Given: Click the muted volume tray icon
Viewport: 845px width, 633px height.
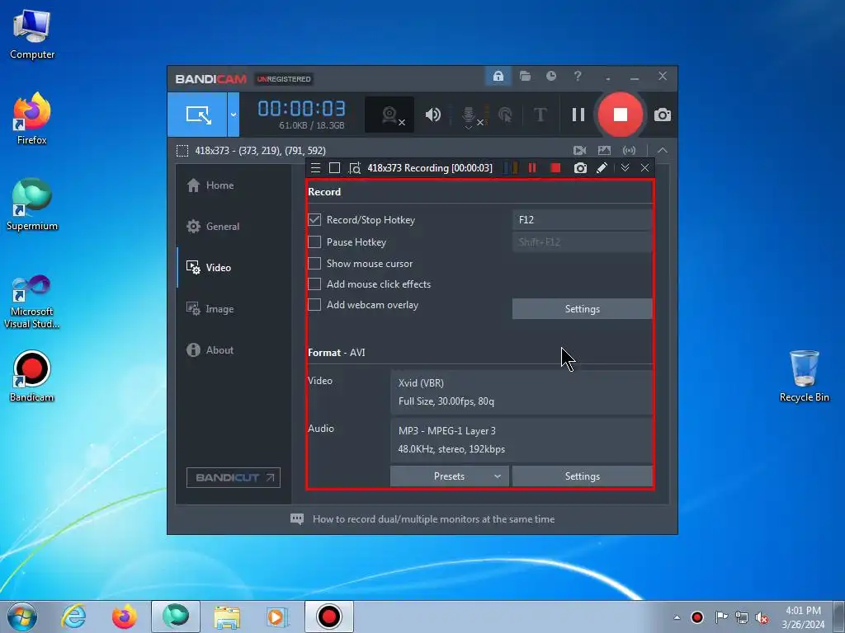Looking at the screenshot, I should [762, 617].
